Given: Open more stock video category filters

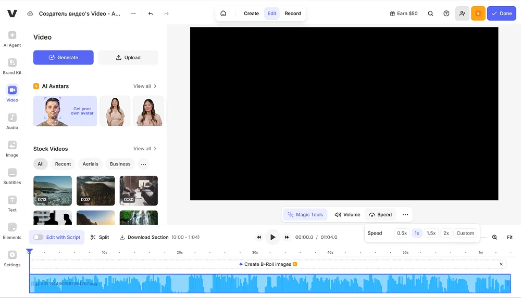Looking at the screenshot, I should pos(144,164).
